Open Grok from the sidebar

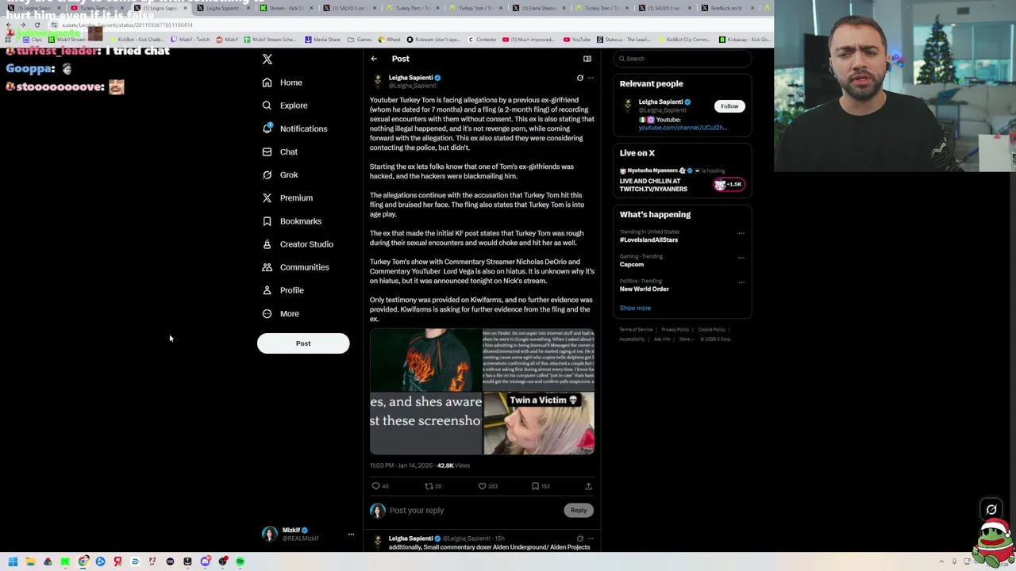coord(280,174)
